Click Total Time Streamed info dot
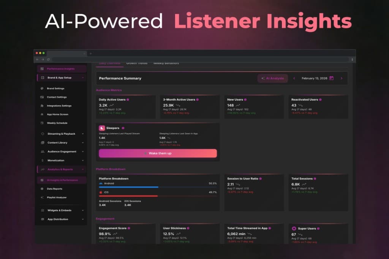This screenshot has width=389, height=259. 270,228
